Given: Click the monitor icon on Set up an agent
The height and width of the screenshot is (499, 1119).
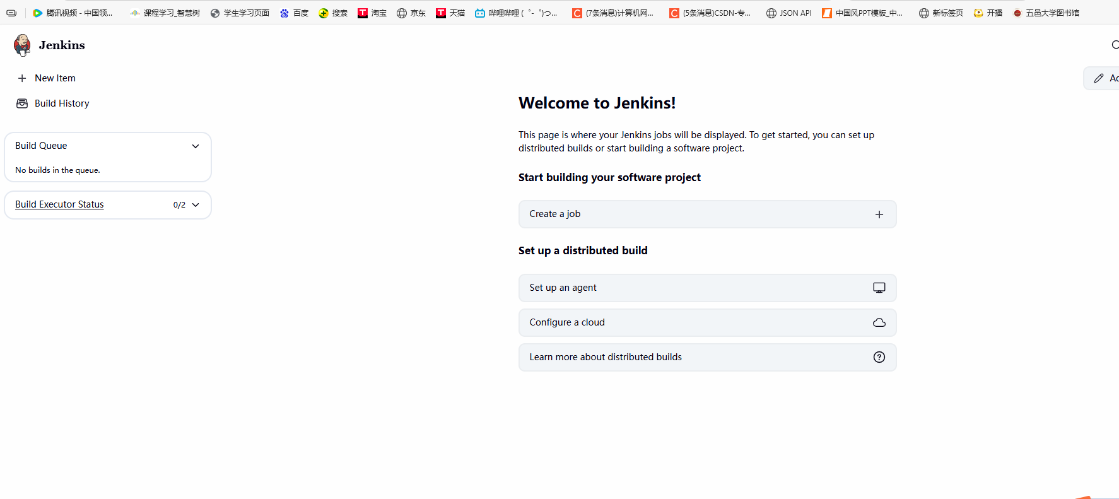Looking at the screenshot, I should 879,288.
